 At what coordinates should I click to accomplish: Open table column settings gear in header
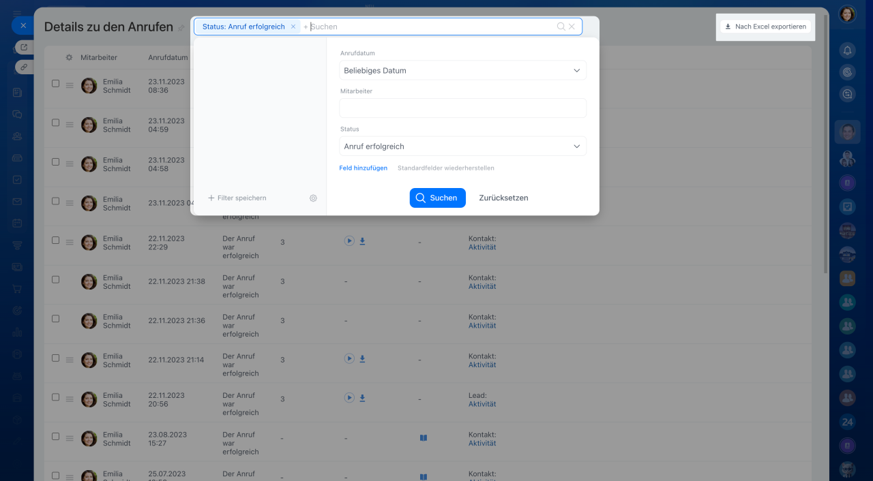click(69, 57)
